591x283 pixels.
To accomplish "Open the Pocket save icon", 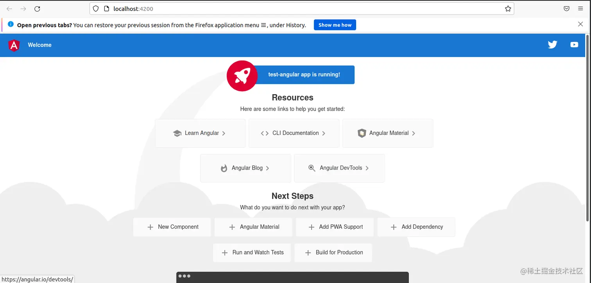I will point(566,9).
